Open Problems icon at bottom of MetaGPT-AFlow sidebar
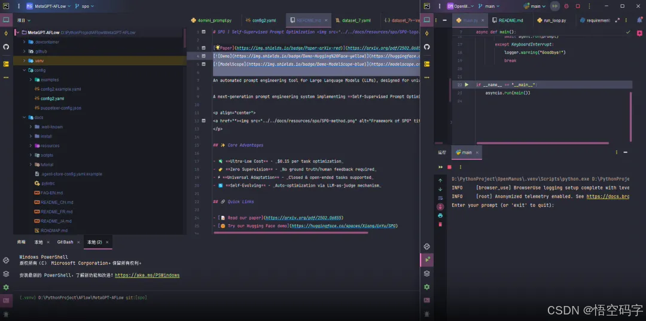This screenshot has width=646, height=321. [x=6, y=314]
